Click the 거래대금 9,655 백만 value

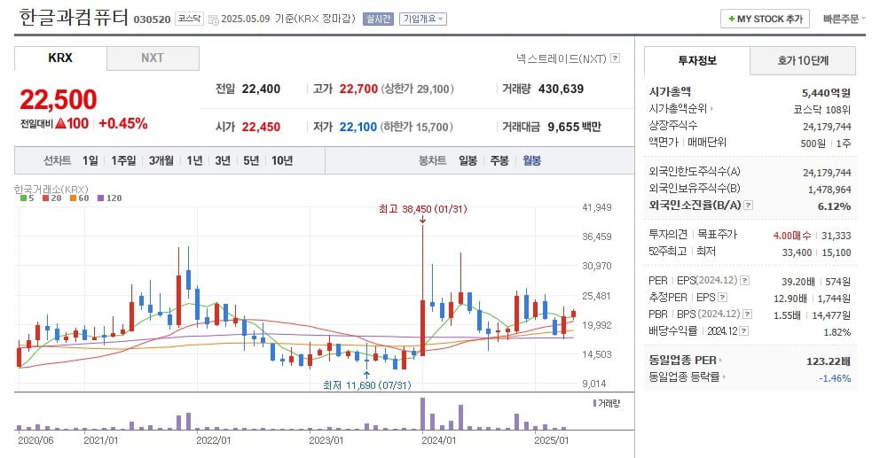click(574, 128)
